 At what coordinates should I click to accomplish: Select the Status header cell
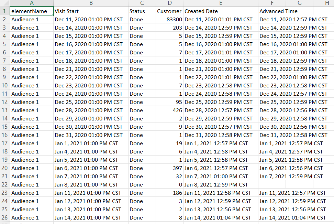pyautogui.click(x=142, y=11)
